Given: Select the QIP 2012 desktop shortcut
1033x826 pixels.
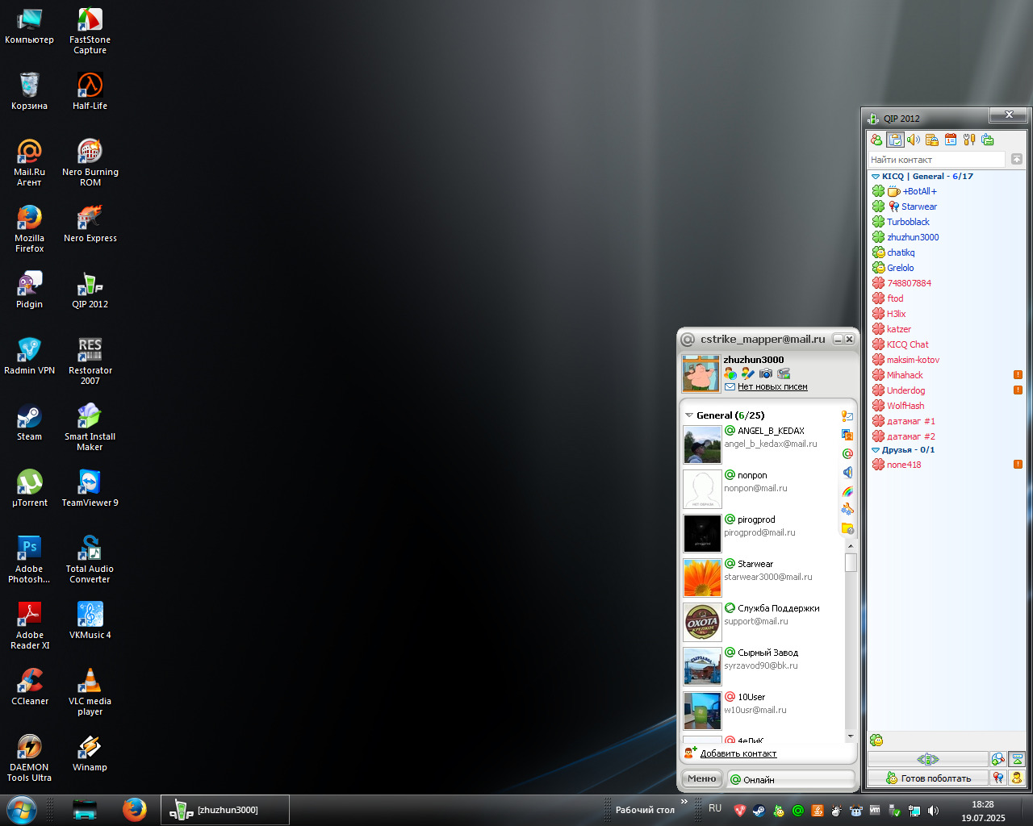Looking at the screenshot, I should point(90,291).
